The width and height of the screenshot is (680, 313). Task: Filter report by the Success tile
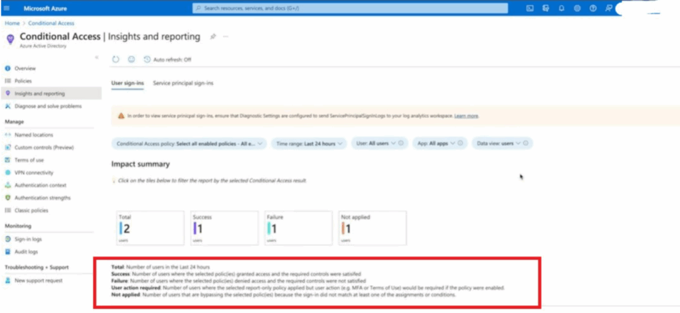click(224, 227)
